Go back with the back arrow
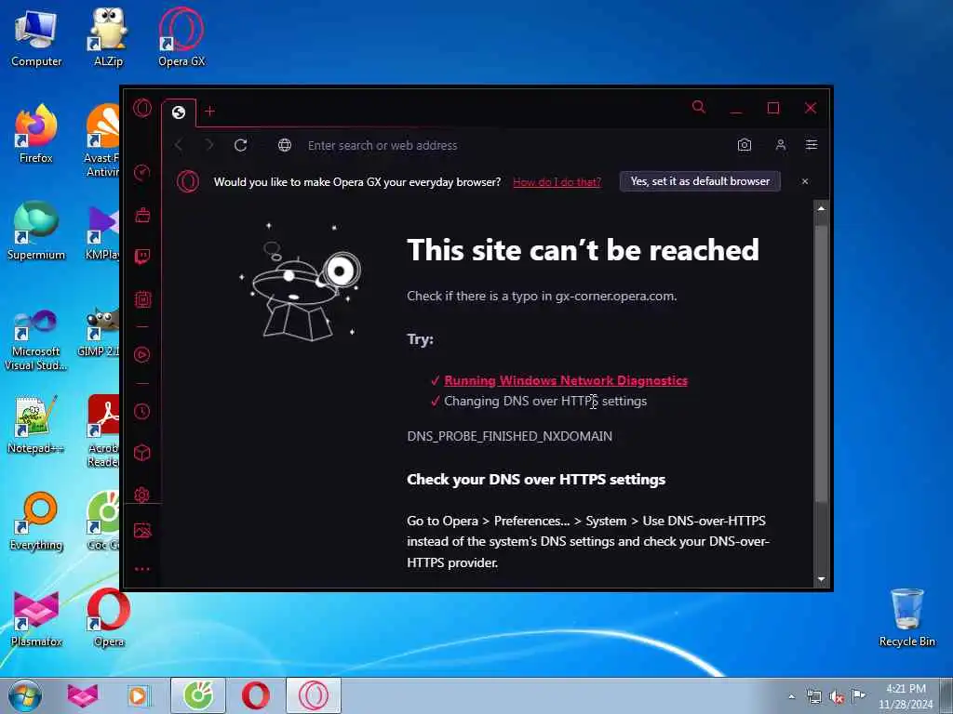 point(179,145)
